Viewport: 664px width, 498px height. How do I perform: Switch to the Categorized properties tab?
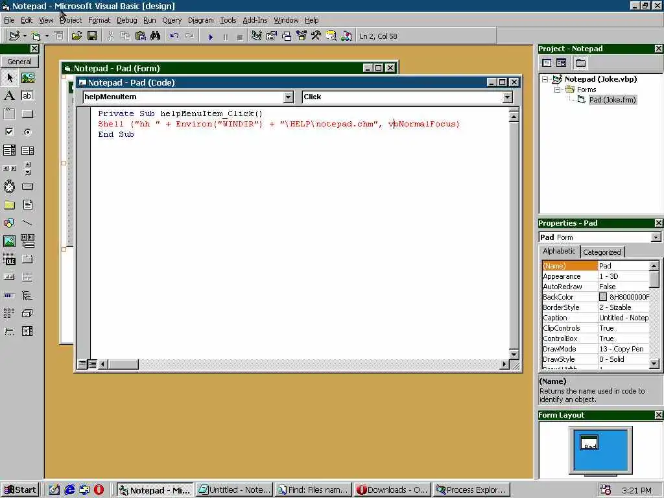tap(602, 252)
